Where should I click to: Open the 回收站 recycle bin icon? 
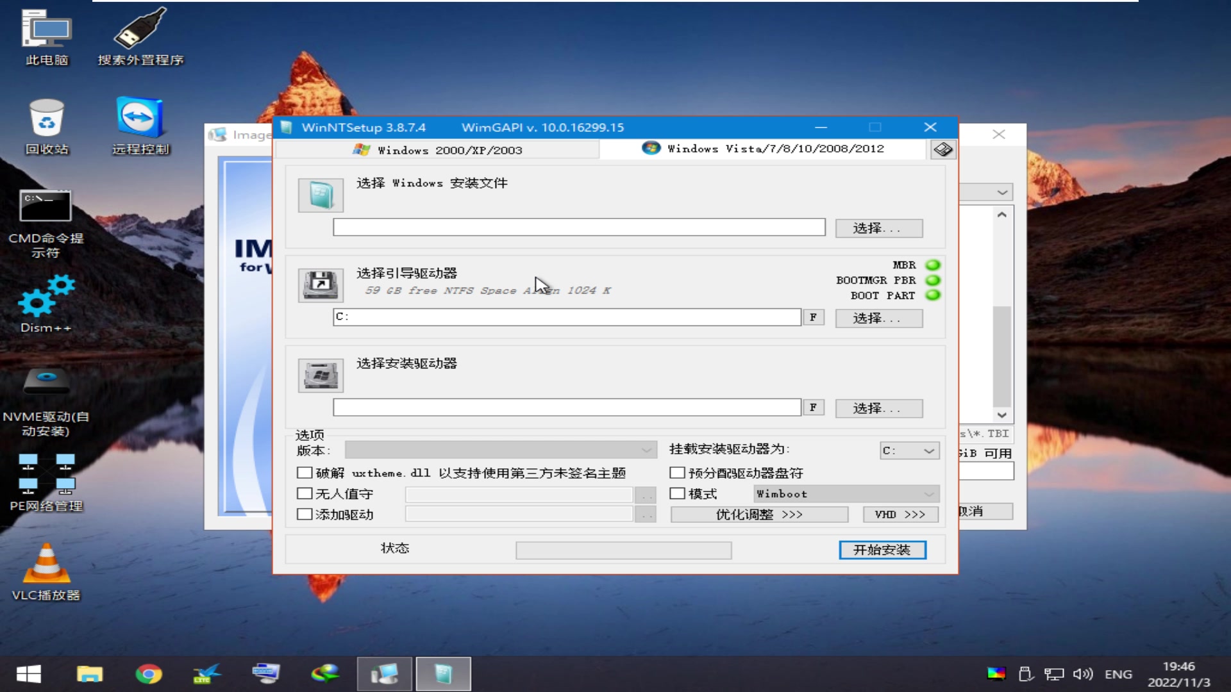[46, 126]
